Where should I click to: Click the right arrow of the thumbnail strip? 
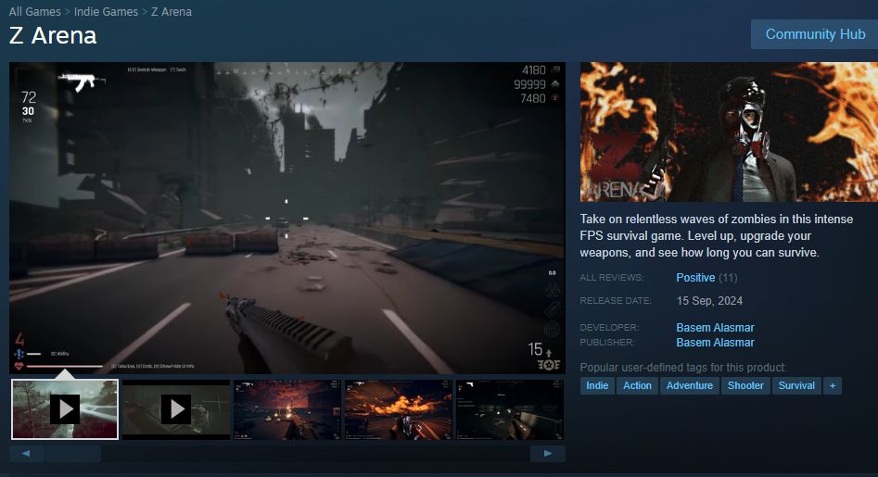tap(548, 454)
